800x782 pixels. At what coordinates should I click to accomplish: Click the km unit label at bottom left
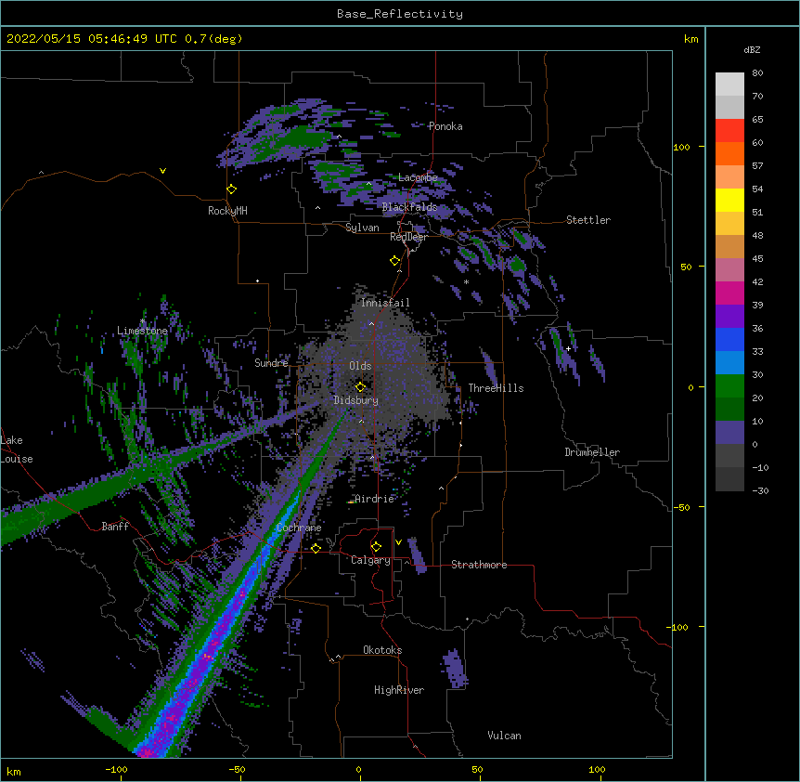pyautogui.click(x=14, y=772)
